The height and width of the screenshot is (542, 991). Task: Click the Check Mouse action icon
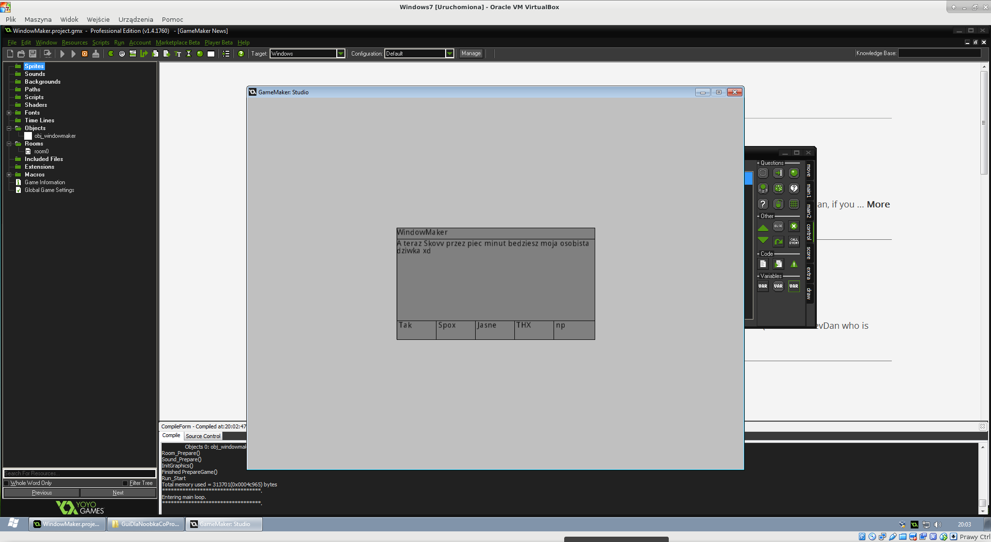coord(778,204)
